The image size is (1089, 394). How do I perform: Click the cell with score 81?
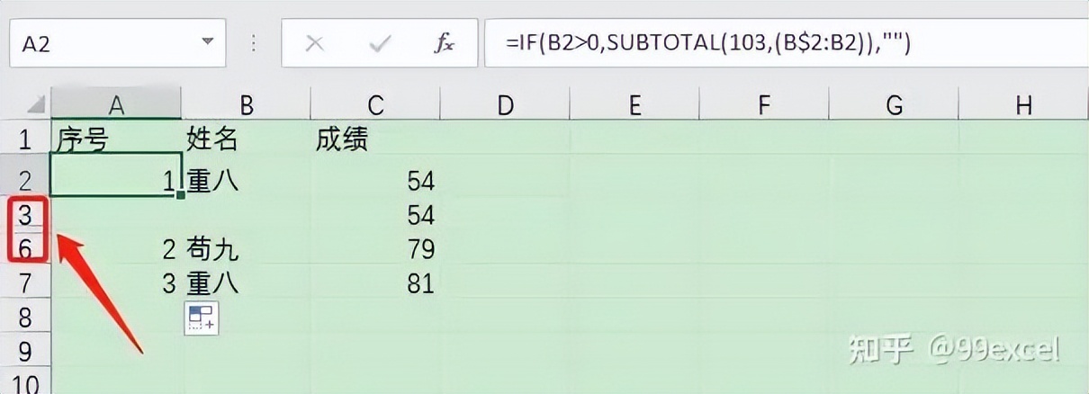pos(375,283)
